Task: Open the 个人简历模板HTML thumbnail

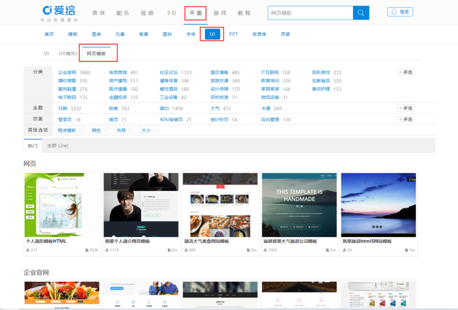Action: pyautogui.click(x=62, y=205)
